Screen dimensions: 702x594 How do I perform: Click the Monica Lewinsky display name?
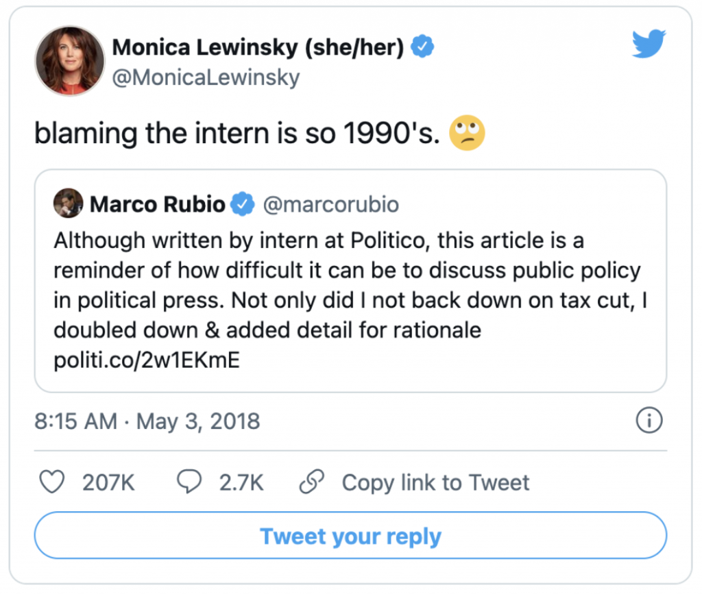[258, 47]
